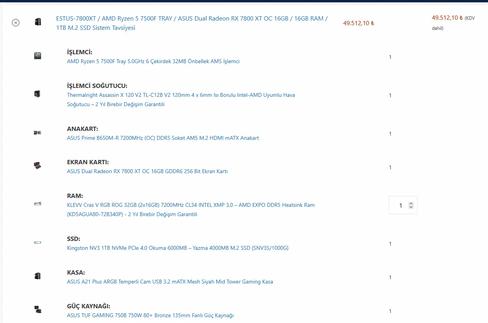Click the Kingston SSD thumbnail icon
The image size is (488, 323).
click(38, 242)
